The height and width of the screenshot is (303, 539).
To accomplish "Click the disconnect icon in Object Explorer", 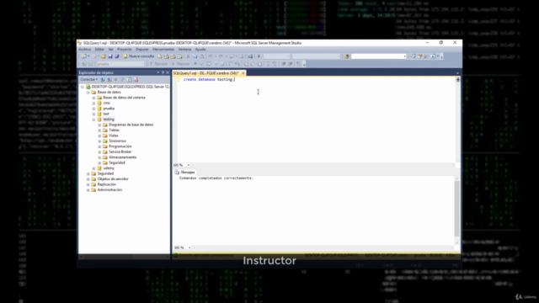I will [x=109, y=79].
